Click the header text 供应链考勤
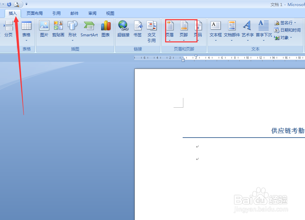 288,131
